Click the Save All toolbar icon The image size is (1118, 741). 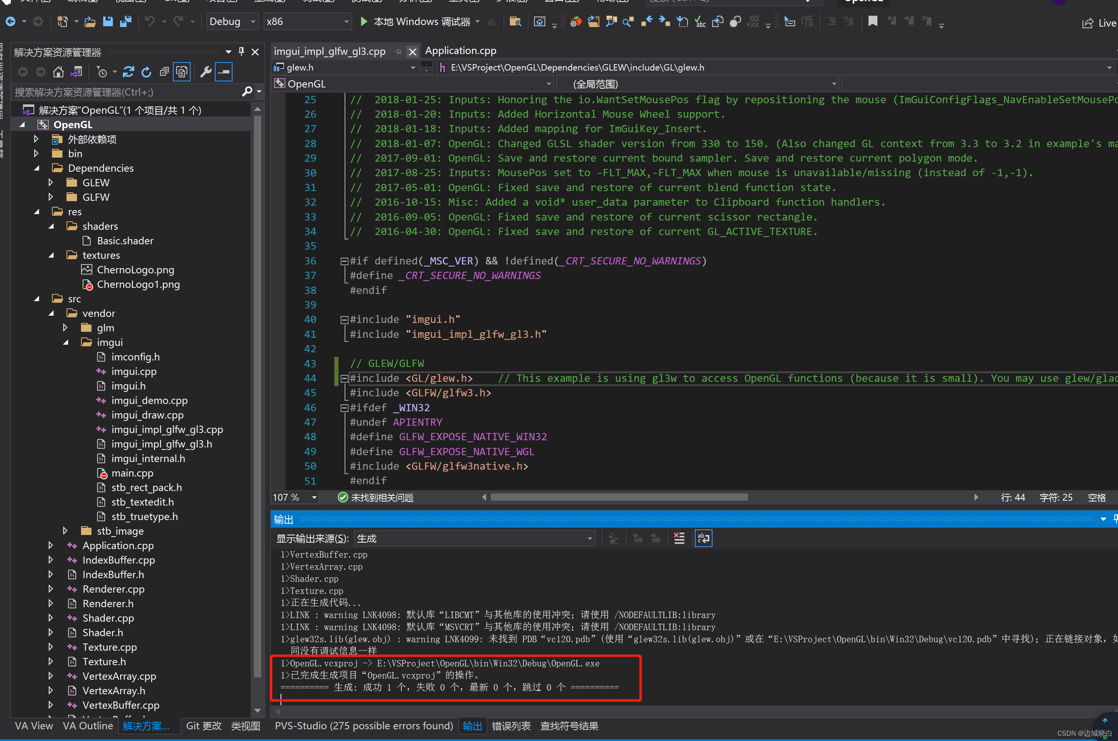(x=126, y=21)
